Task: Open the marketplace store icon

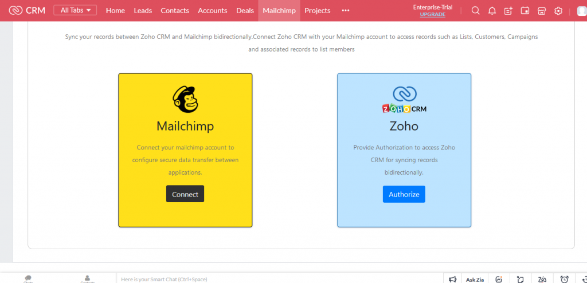Action: tap(542, 10)
